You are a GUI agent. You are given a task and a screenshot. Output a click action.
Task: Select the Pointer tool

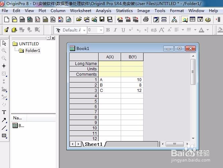(4, 43)
